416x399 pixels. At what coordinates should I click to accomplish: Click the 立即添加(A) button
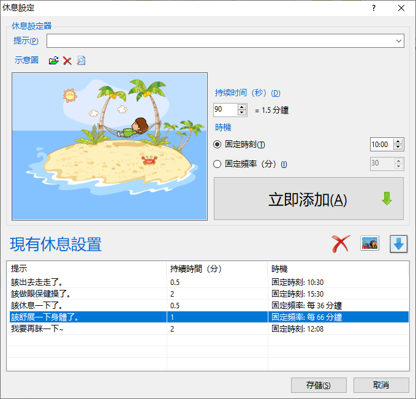pos(309,199)
